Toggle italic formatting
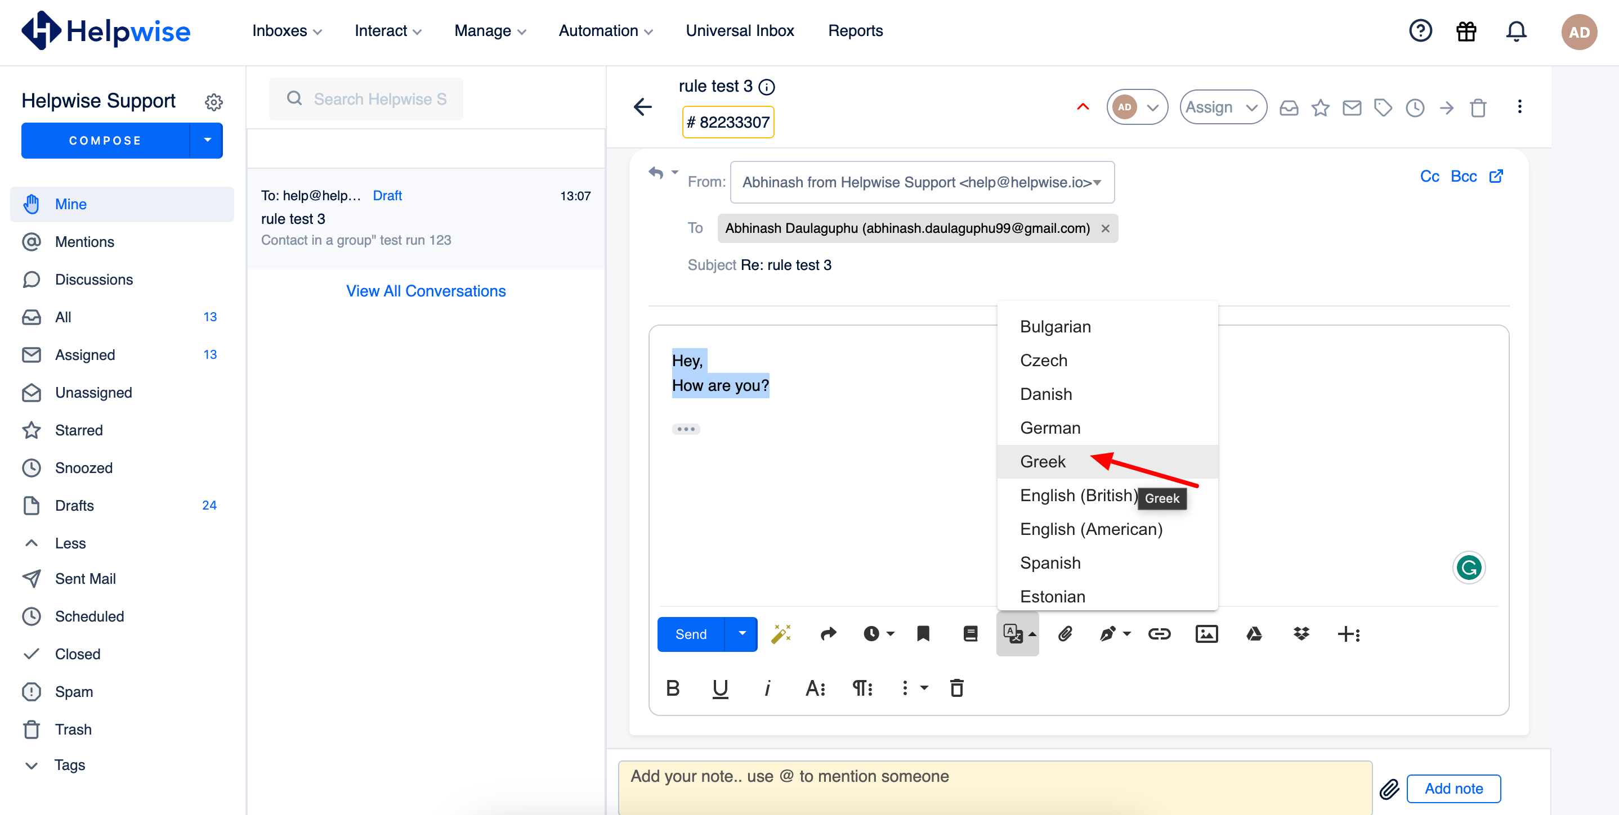Image resolution: width=1619 pixels, height=815 pixels. pyautogui.click(x=767, y=688)
